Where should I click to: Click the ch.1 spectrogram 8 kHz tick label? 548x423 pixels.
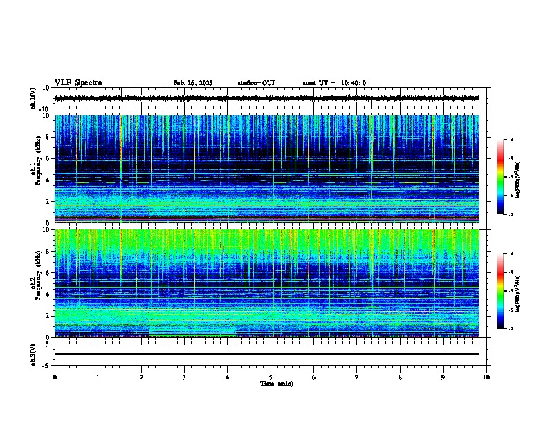point(48,137)
